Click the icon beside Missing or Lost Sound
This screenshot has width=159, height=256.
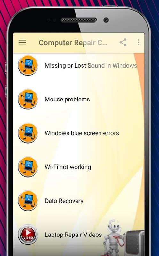click(28, 65)
